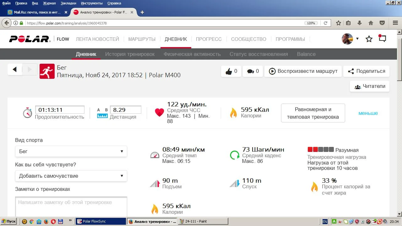
Task: Reload the page with refresh icon
Action: point(326,23)
